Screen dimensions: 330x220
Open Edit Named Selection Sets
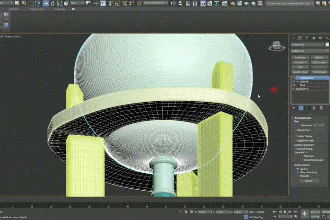point(139,3)
